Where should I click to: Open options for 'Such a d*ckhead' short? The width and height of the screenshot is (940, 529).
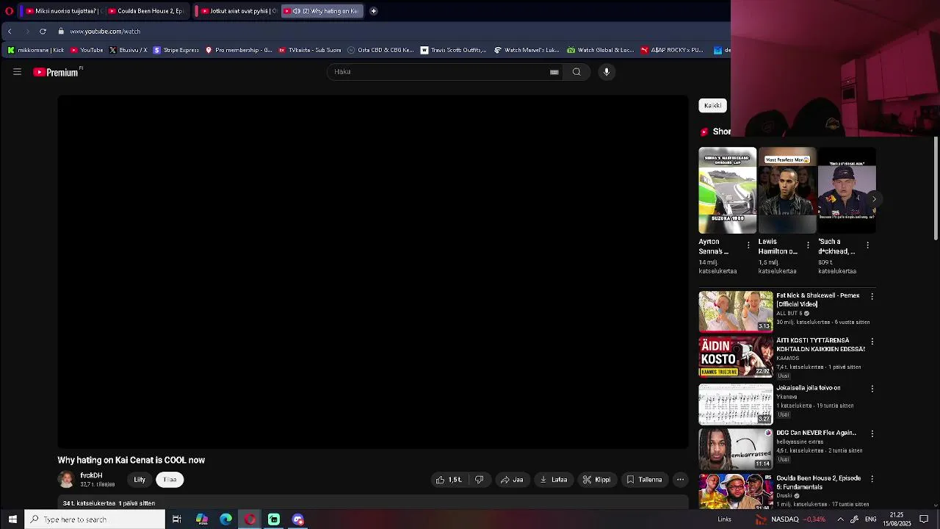click(867, 245)
